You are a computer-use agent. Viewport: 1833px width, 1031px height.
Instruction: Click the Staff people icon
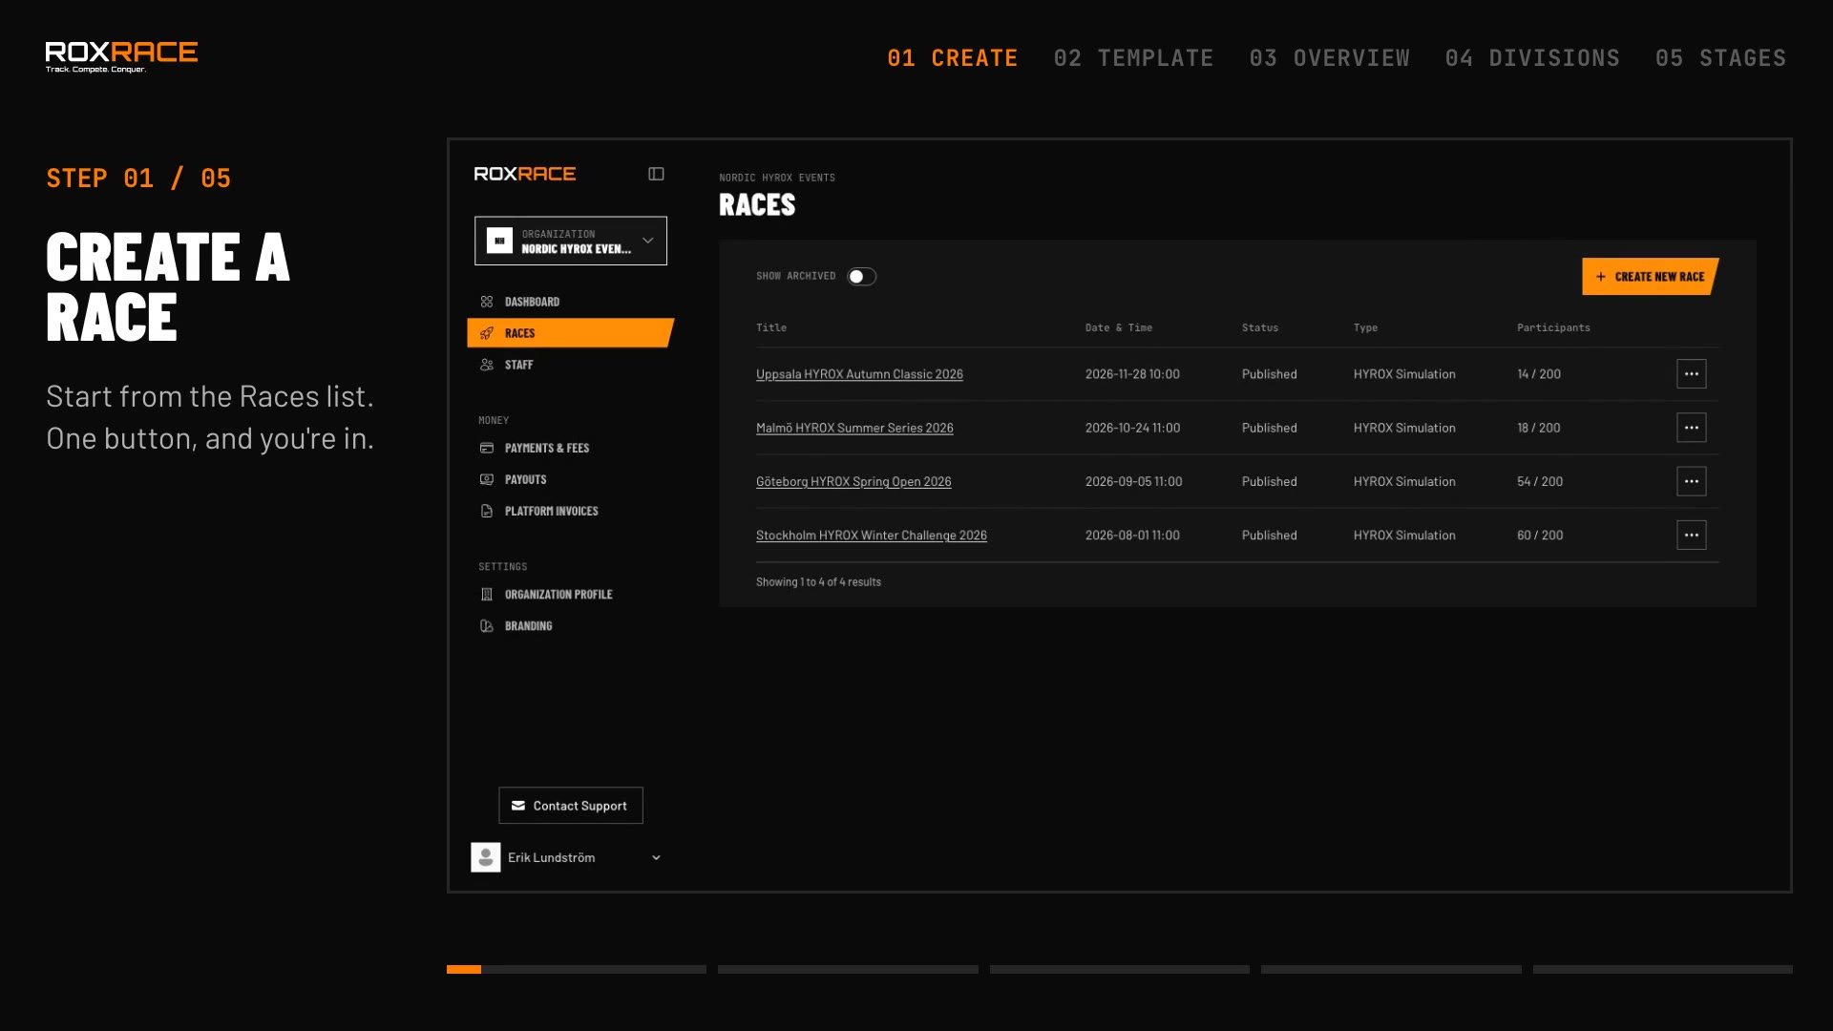click(x=487, y=365)
